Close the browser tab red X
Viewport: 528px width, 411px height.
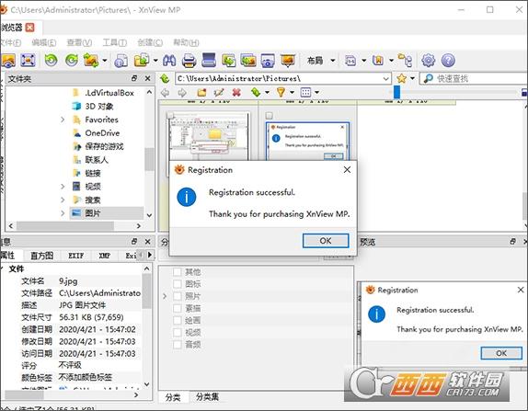pos(30,28)
